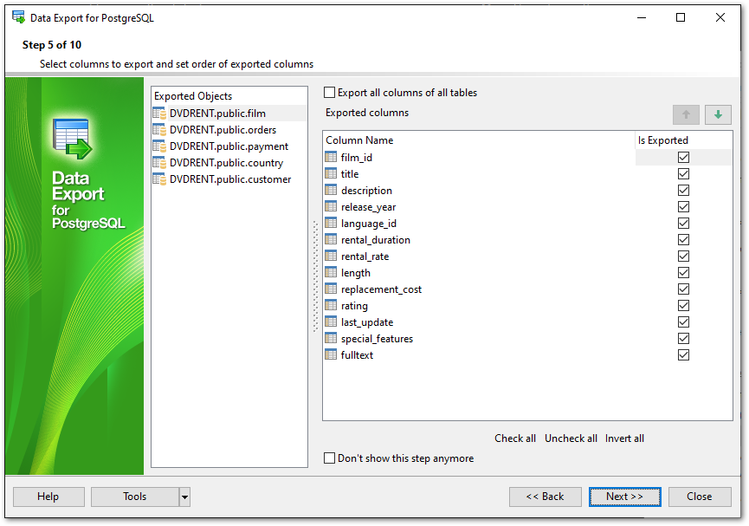This screenshot has height=526, width=749.
Task: Click the replacement_cost column icon
Action: point(331,289)
